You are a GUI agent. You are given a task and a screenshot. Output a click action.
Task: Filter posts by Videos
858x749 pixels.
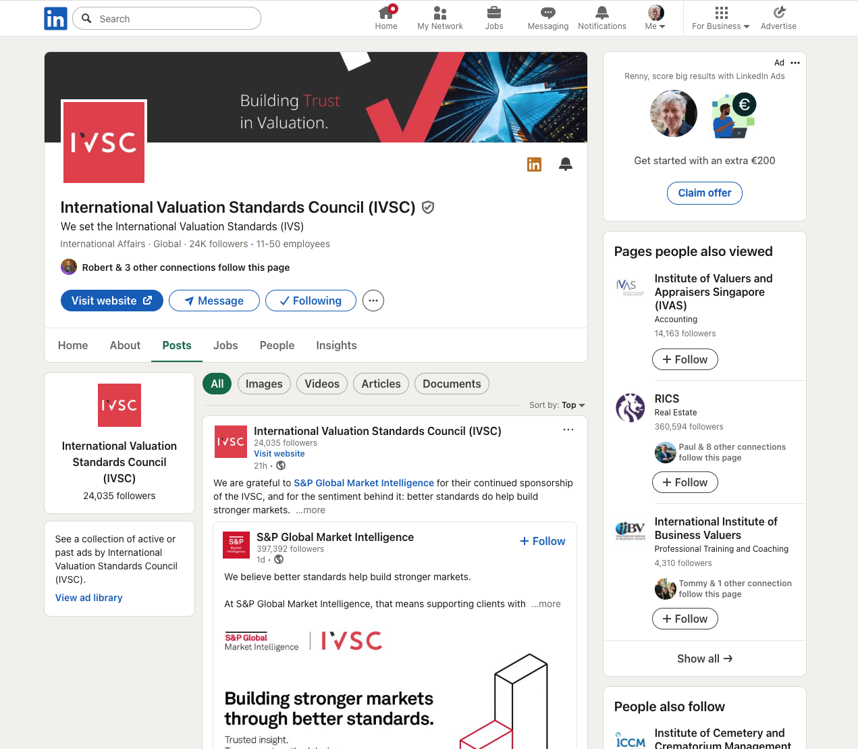[x=322, y=384]
